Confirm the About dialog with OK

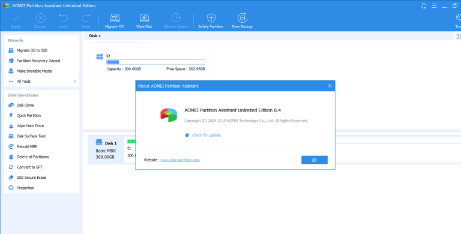[315, 160]
